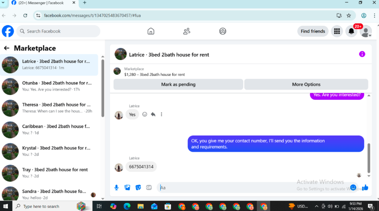379x211 pixels.
Task: Open the tab search dropdown arrow
Action: click(3, 3)
